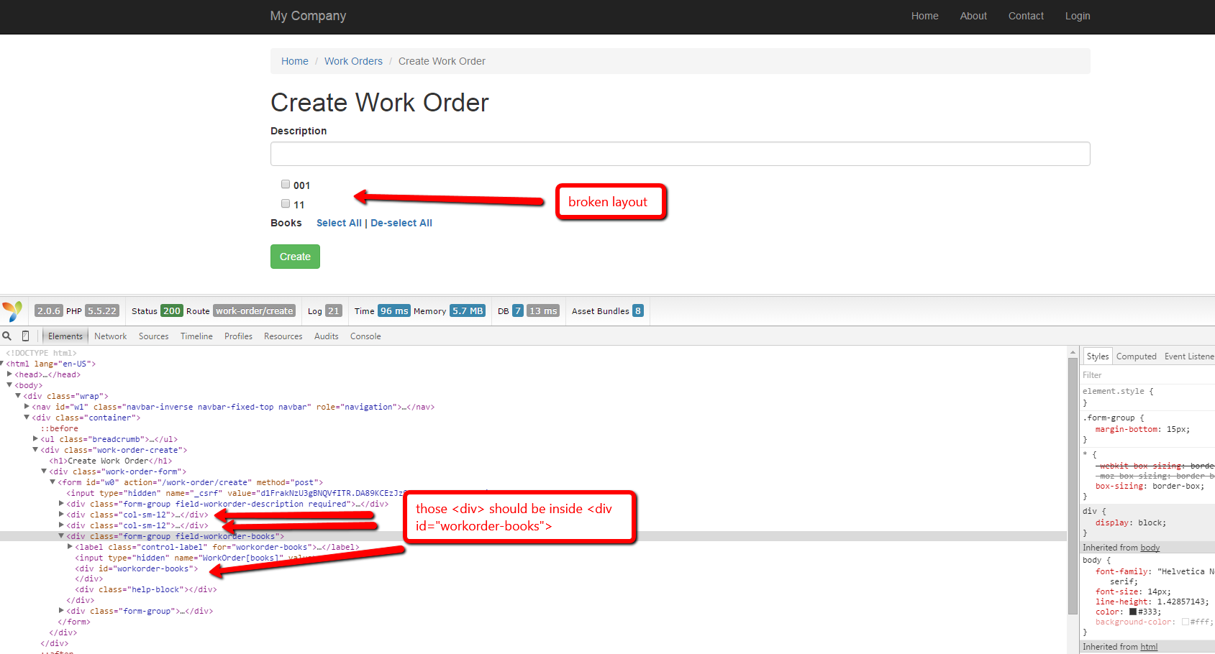The height and width of the screenshot is (654, 1215).
Task: Open the Audits DevTools tab
Action: [x=326, y=336]
